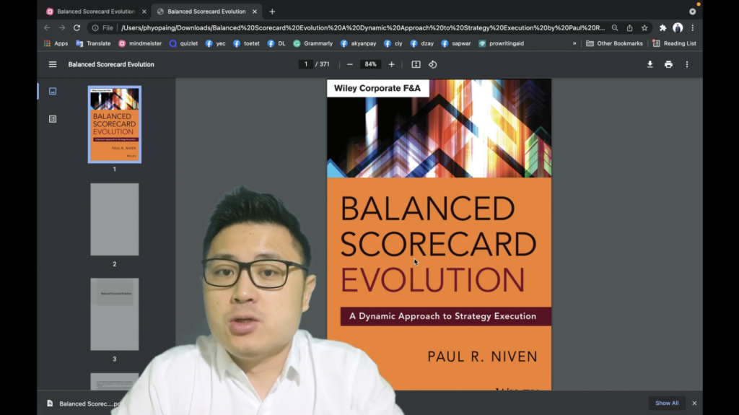The image size is (739, 415).
Task: Show the page thumbnails view
Action: click(53, 91)
